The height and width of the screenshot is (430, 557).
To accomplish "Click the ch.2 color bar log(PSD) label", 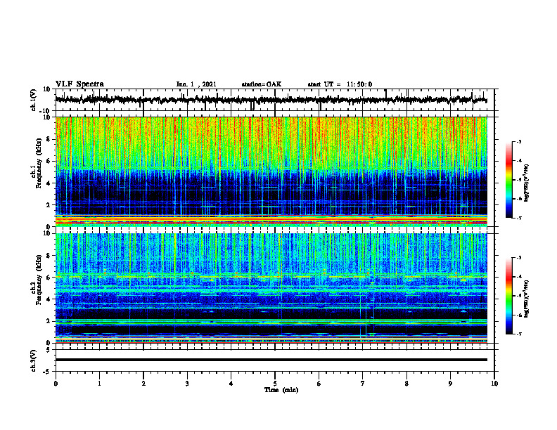I will [527, 299].
